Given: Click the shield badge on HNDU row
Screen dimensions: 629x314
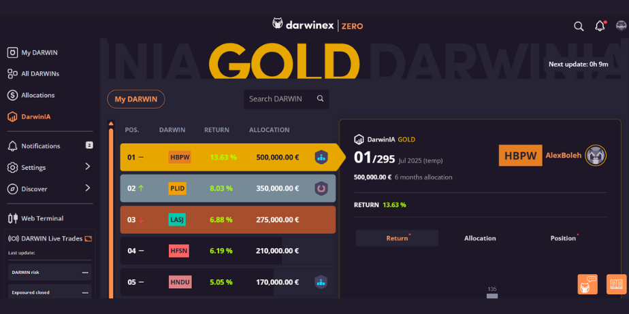Looking at the screenshot, I should coord(321,282).
